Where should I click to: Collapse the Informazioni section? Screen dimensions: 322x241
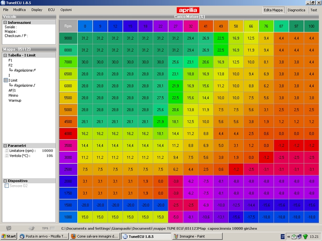coord(5,22)
